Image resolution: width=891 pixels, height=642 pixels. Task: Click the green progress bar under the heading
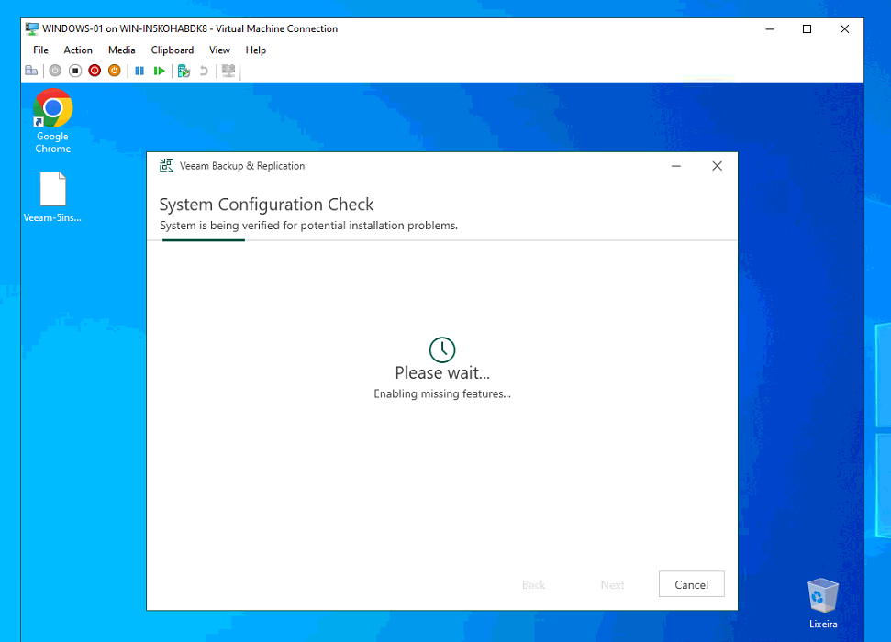[x=204, y=240]
